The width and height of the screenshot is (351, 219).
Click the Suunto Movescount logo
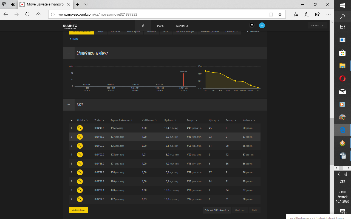click(70, 26)
